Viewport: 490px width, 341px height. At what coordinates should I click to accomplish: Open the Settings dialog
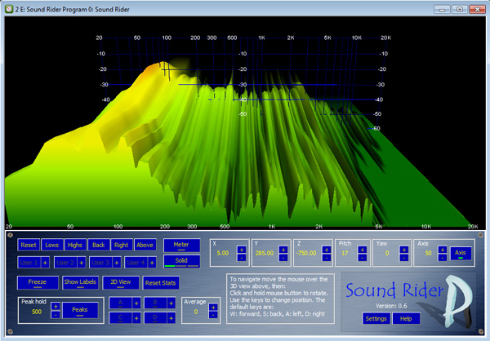pyautogui.click(x=376, y=318)
